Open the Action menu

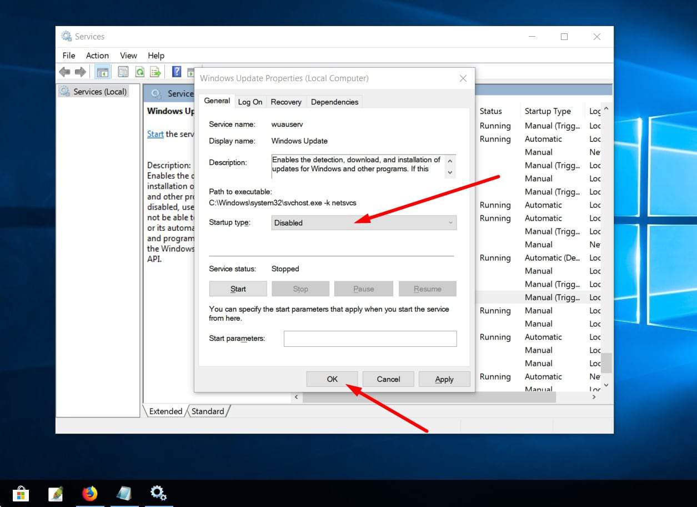(97, 56)
